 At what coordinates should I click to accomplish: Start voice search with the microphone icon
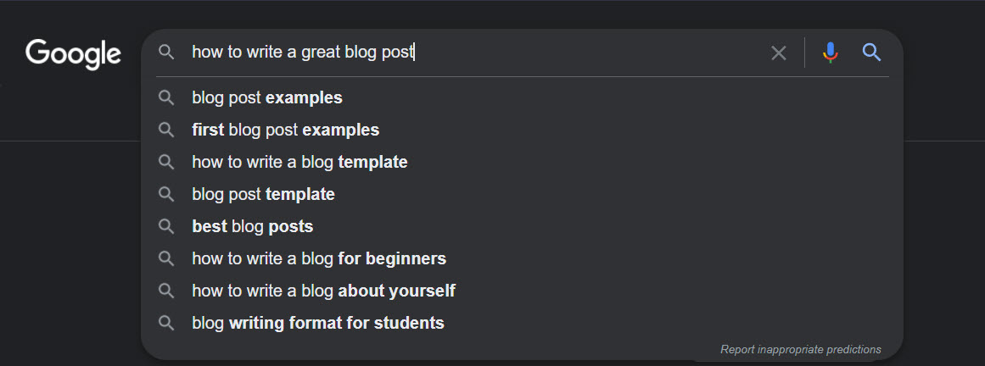pos(831,53)
